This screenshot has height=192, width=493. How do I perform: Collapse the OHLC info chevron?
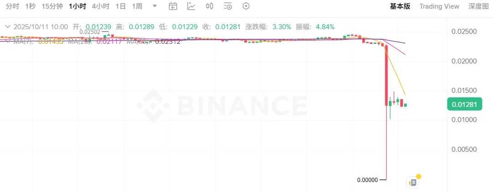click(8, 27)
